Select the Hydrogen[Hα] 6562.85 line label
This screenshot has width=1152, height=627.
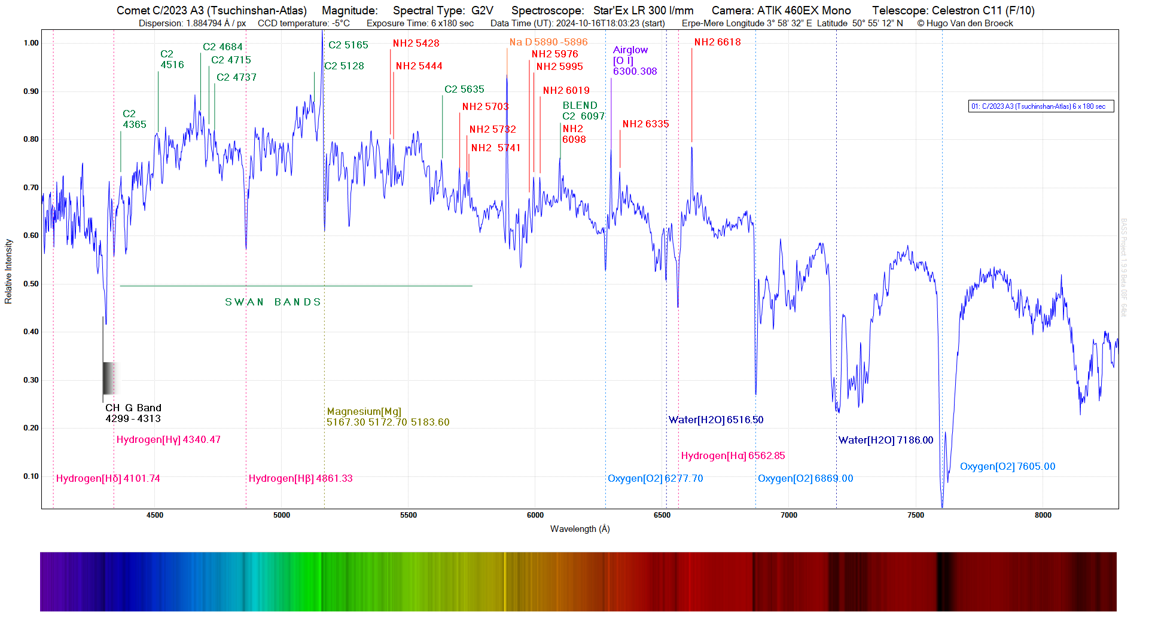[x=733, y=456]
